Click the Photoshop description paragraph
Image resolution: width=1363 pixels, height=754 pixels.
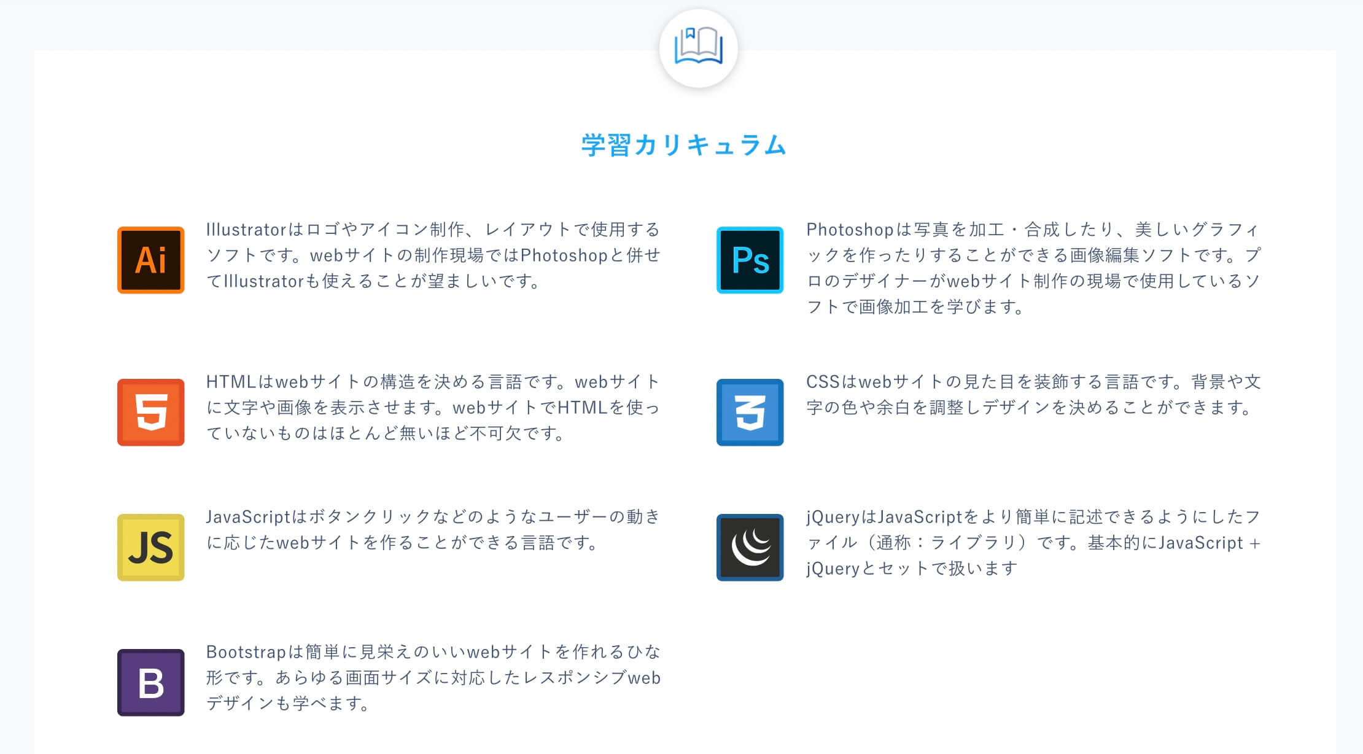[x=1033, y=268]
